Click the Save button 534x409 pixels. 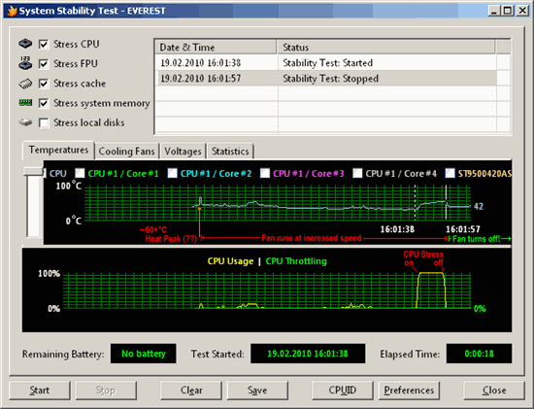[x=257, y=391]
